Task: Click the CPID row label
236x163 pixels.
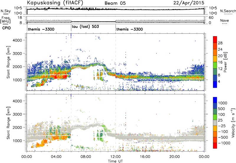Action: (6, 28)
